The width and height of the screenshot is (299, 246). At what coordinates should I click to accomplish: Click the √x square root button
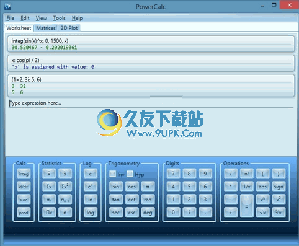point(262,213)
